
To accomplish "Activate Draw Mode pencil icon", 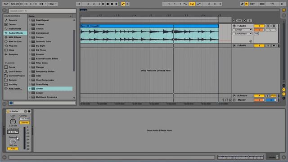I will point(242,4).
